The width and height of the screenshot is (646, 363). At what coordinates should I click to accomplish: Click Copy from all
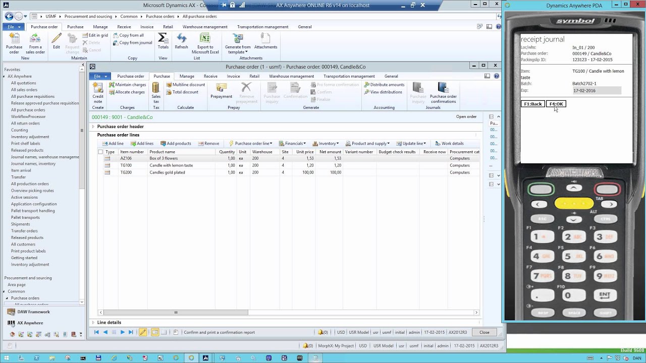pos(128,35)
